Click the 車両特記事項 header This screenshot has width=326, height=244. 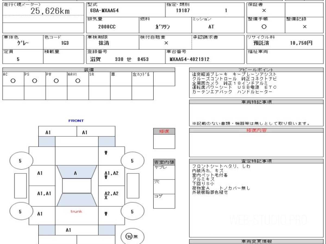click(256, 102)
